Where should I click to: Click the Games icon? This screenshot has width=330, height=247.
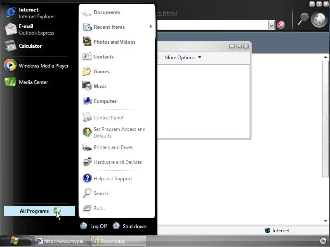click(x=87, y=71)
